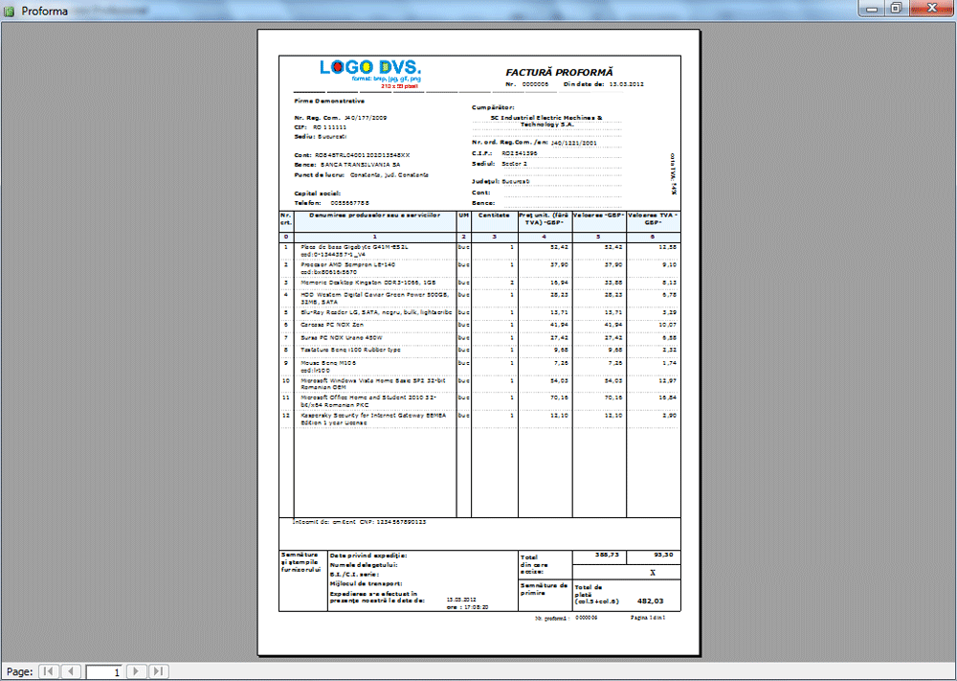Click the total amount 482,03
The height and width of the screenshot is (681, 957).
[x=650, y=601]
